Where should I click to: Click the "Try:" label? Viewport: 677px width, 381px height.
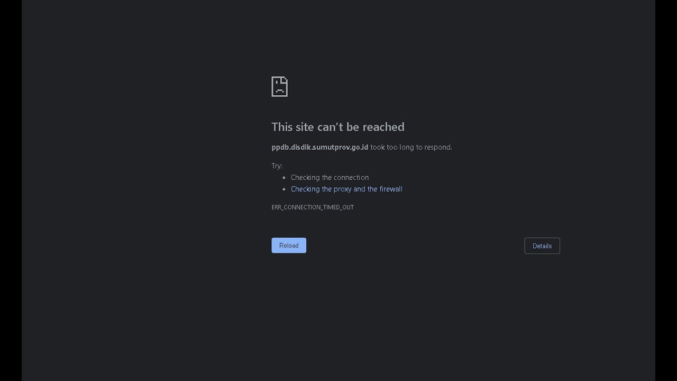(277, 166)
